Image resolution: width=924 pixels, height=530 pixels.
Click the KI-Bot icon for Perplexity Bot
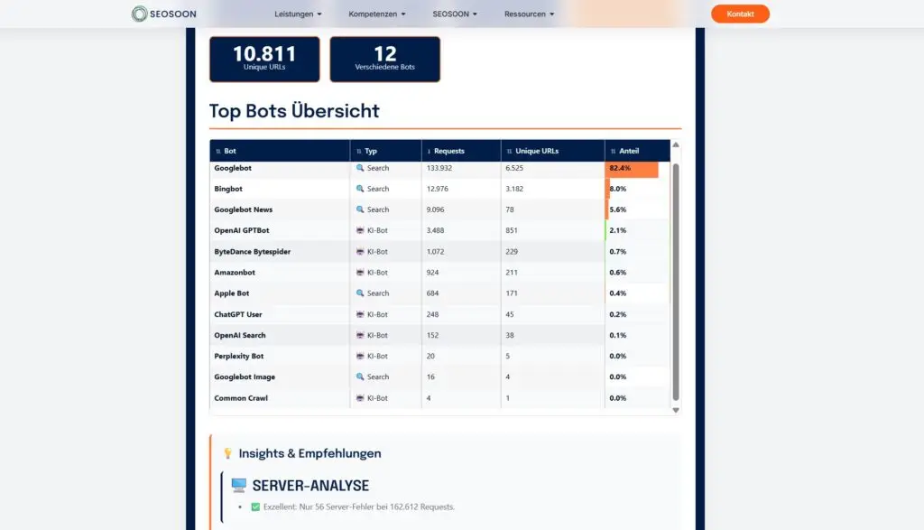pos(360,356)
